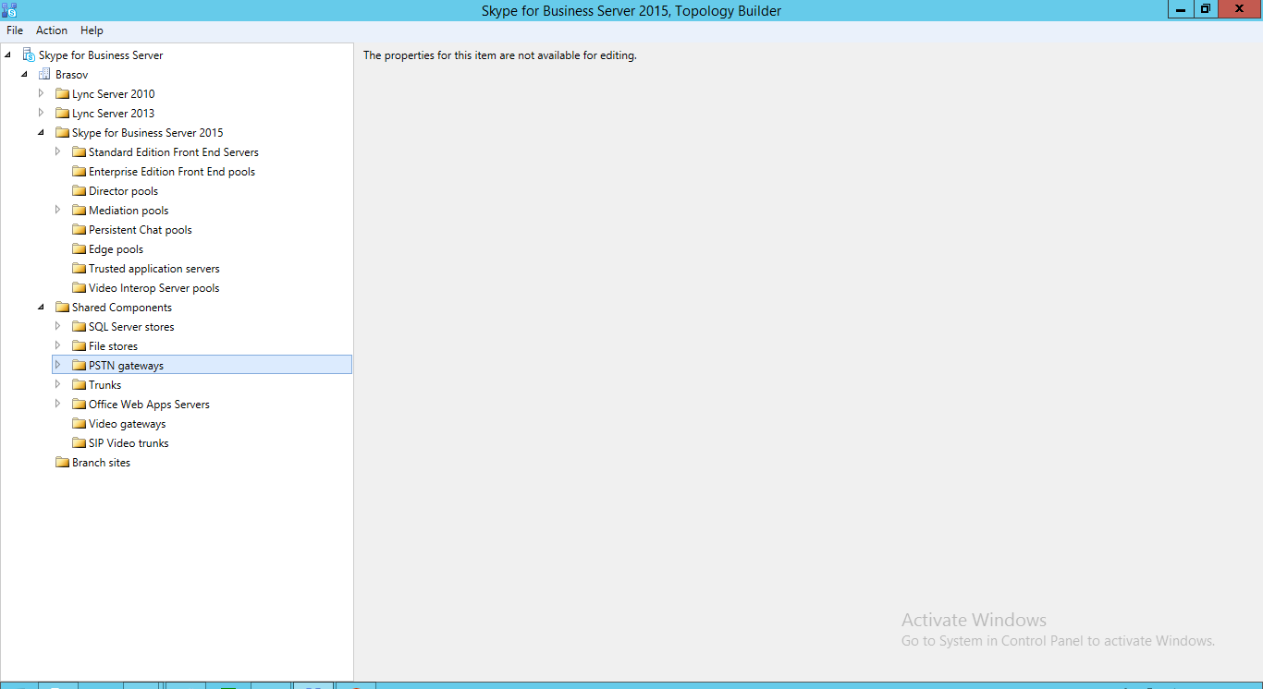
Task: Click the Skype for Business Server 2015 folder icon
Action: [x=62, y=133]
